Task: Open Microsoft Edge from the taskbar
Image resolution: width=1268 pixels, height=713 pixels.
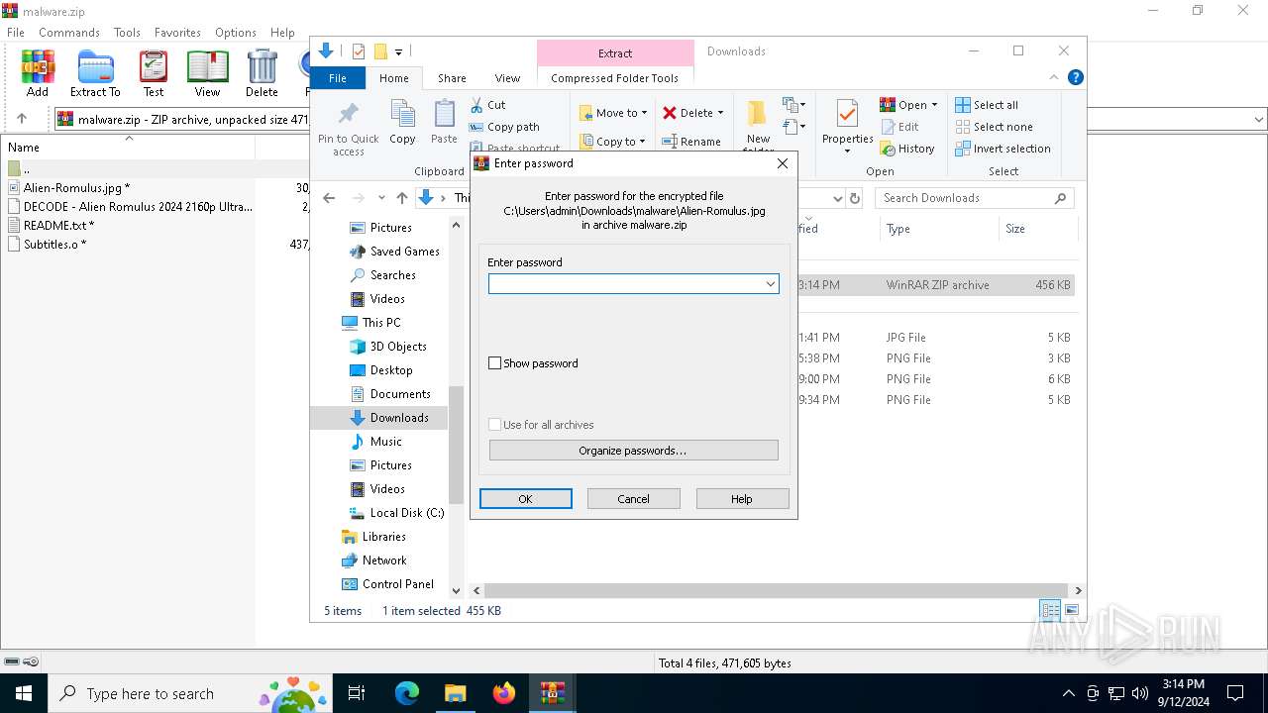Action: (x=407, y=693)
